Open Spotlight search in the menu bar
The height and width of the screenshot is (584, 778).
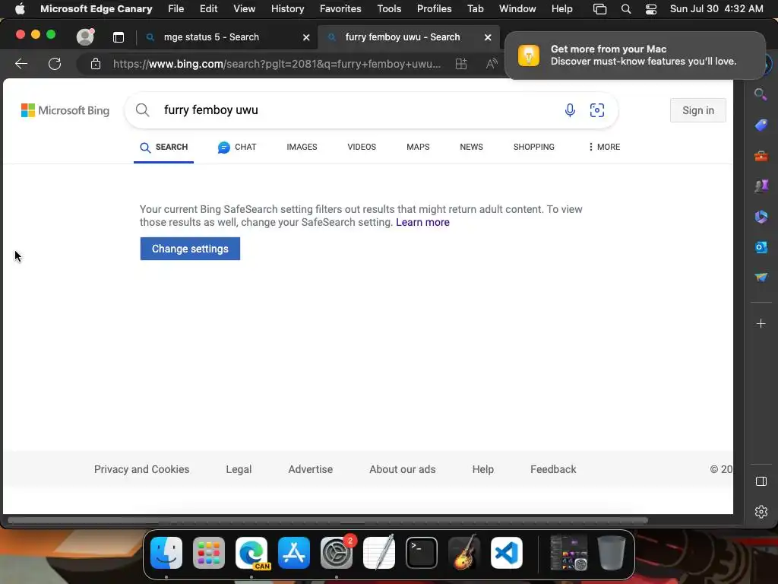tap(626, 9)
